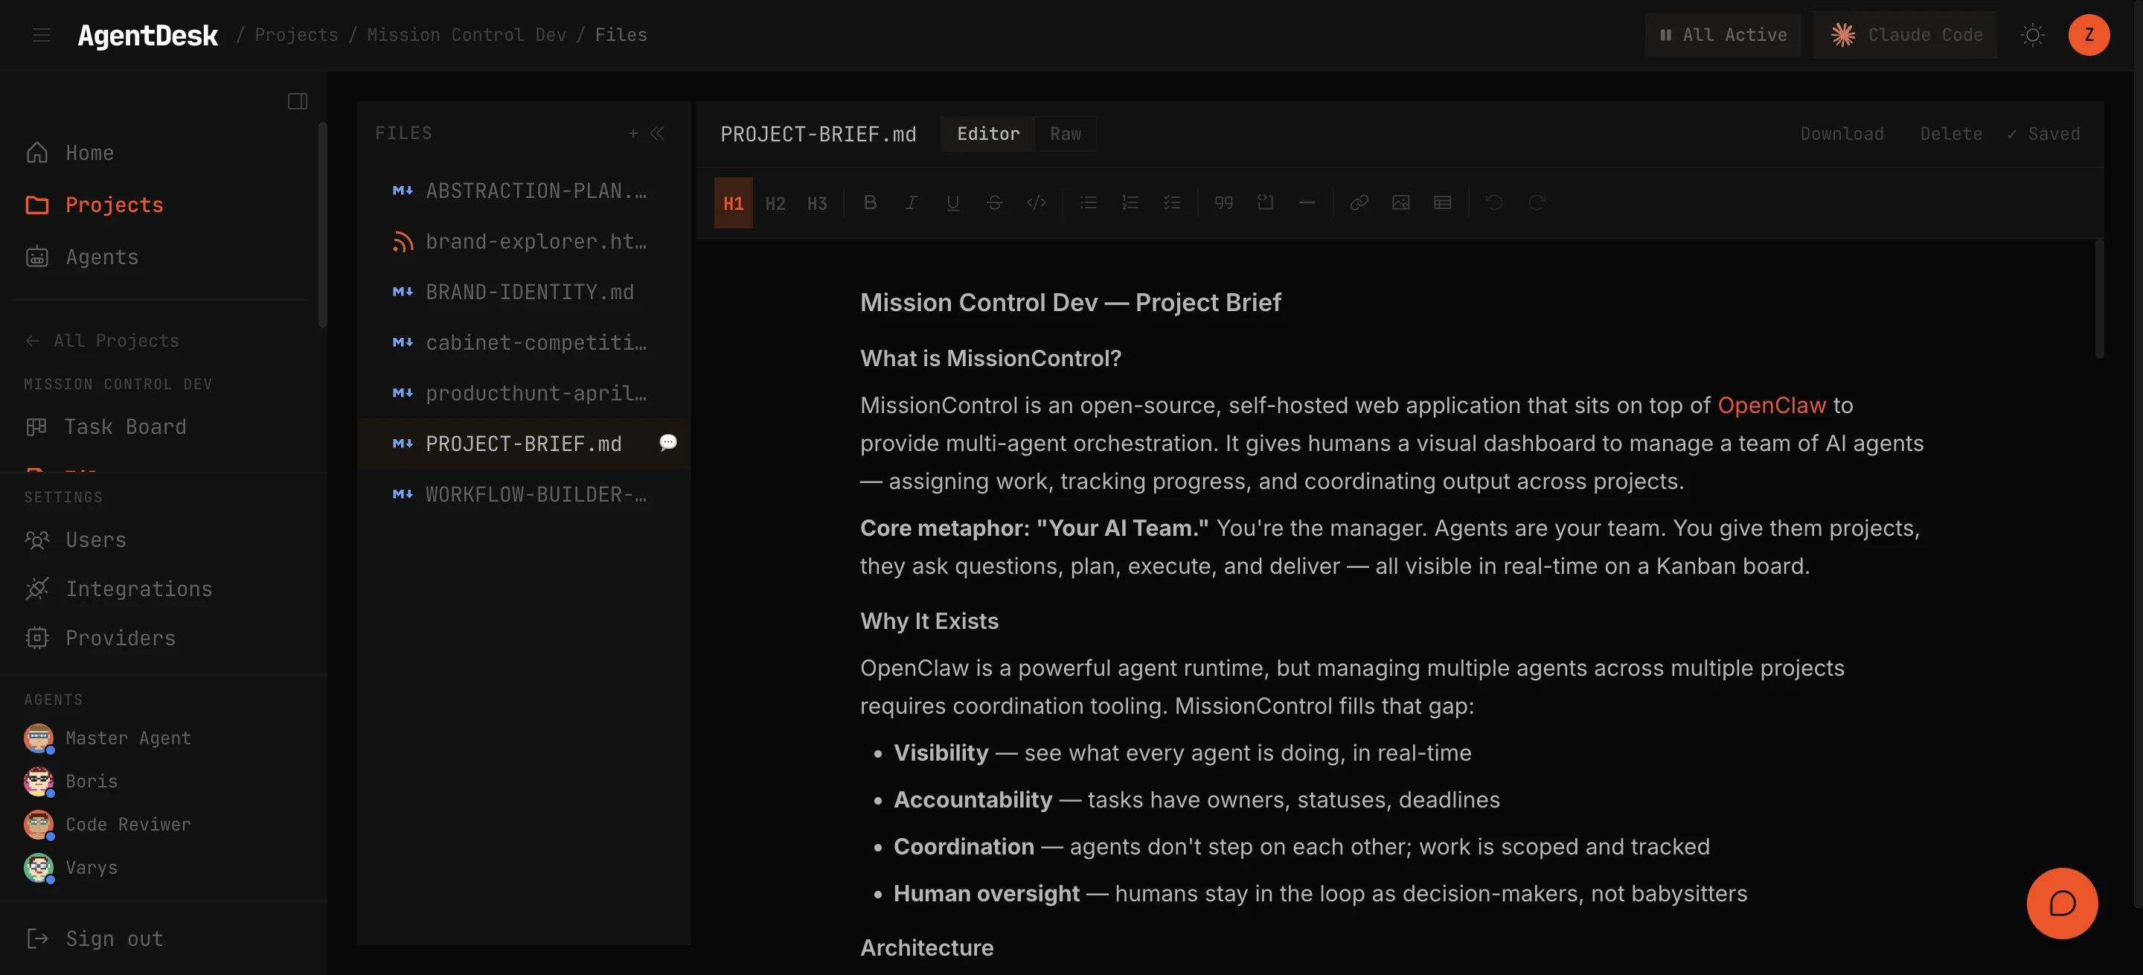Switch to the Editor tab

987,134
